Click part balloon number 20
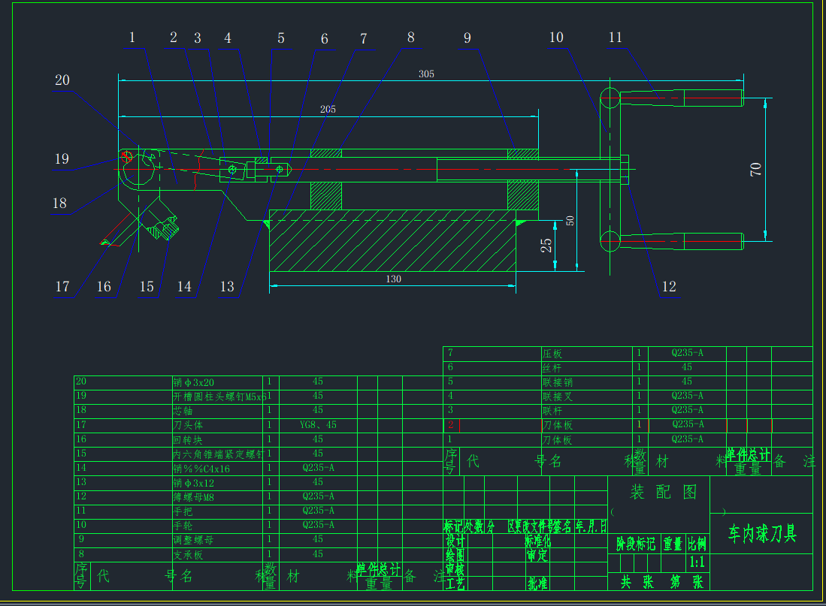 (62, 80)
